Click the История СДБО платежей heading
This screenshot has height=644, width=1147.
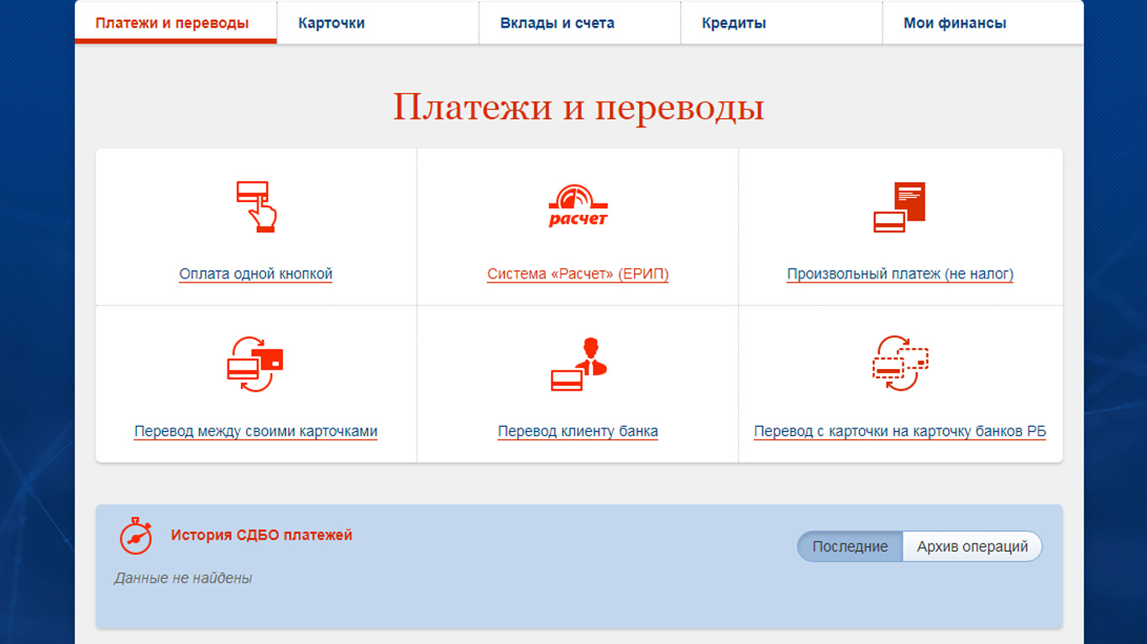point(262,535)
